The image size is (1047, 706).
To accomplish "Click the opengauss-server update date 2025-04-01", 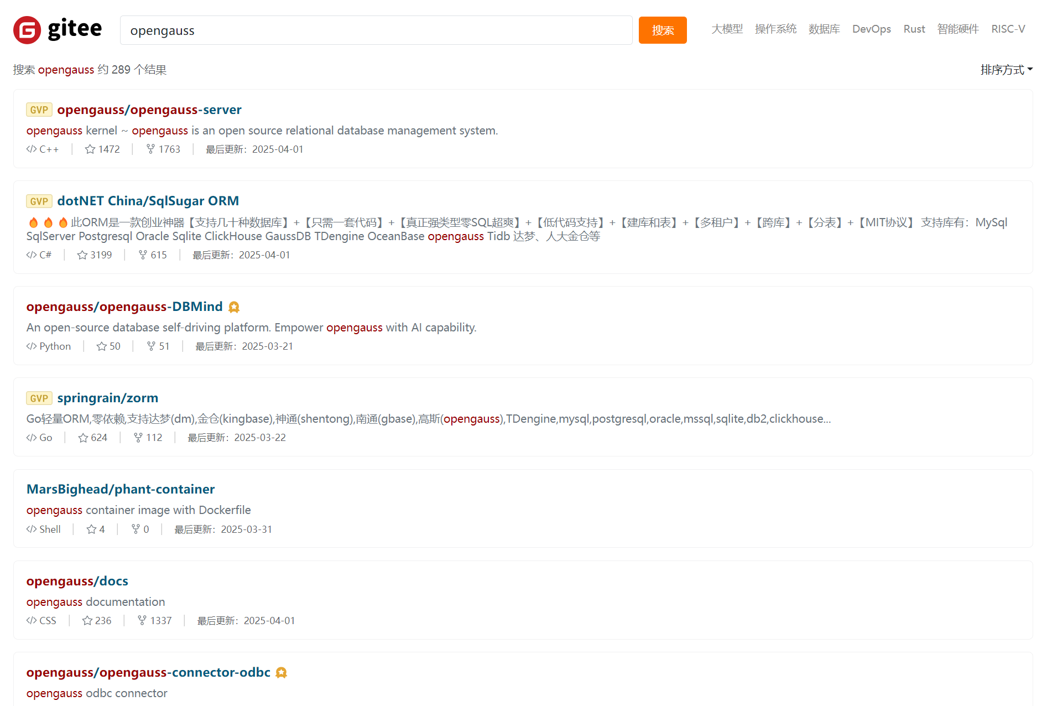I will tap(278, 149).
